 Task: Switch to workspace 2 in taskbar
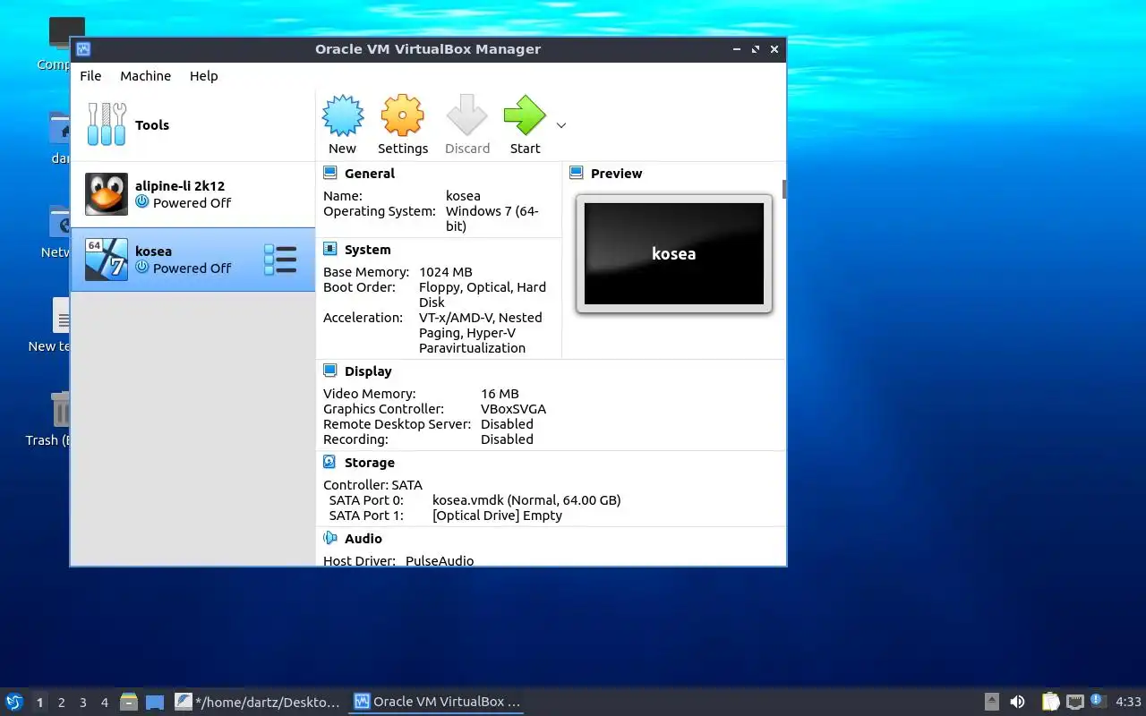point(62,703)
